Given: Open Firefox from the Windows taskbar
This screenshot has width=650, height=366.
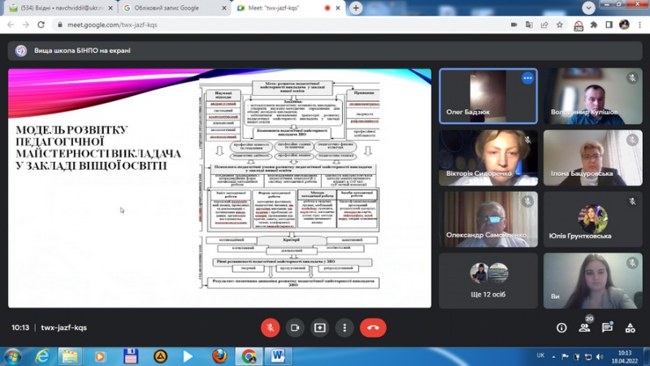Looking at the screenshot, I should point(219,356).
